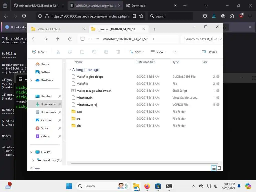Open Firefox hamburger application menu
The width and height of the screenshot is (256, 192).
coord(250,16)
